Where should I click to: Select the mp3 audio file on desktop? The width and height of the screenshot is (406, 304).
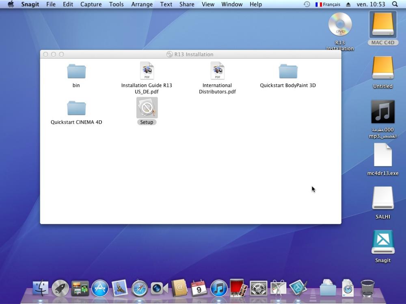(x=383, y=112)
